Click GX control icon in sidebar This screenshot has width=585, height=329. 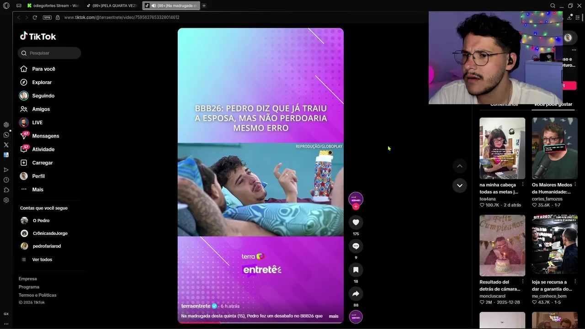click(x=6, y=314)
